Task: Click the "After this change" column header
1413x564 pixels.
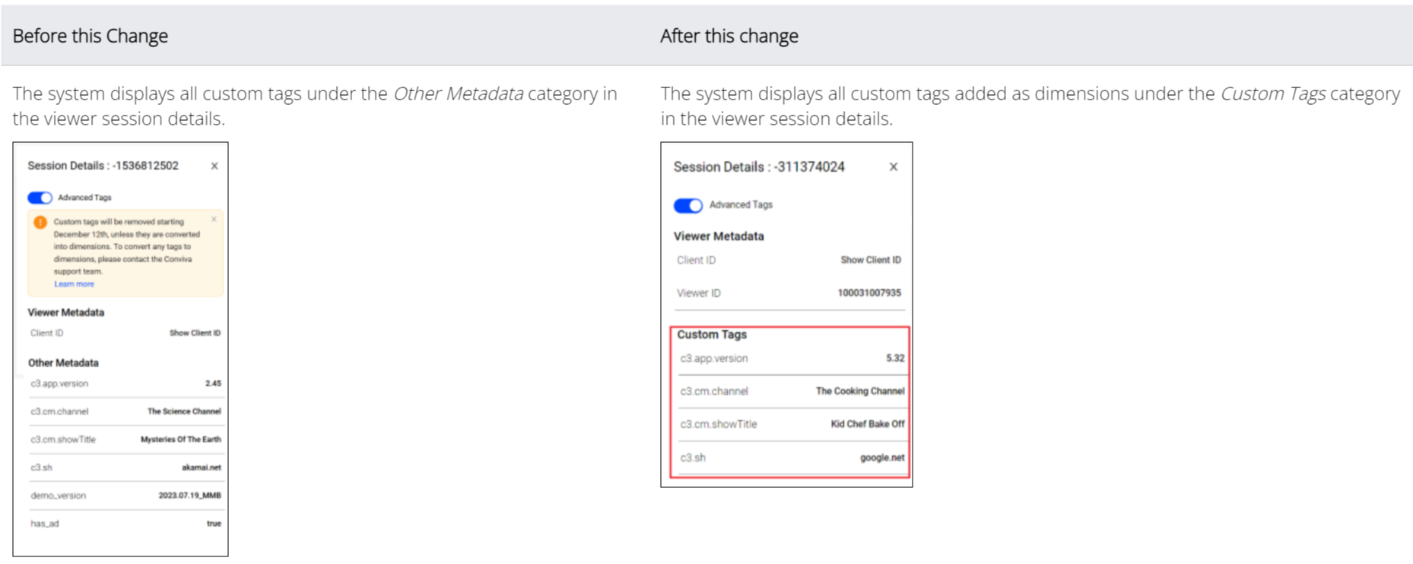Action: click(729, 36)
